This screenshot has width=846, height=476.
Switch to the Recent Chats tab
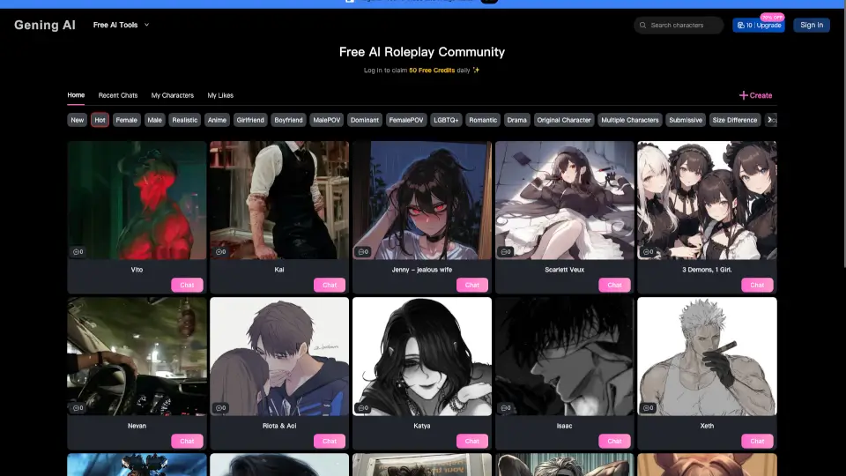(x=118, y=95)
